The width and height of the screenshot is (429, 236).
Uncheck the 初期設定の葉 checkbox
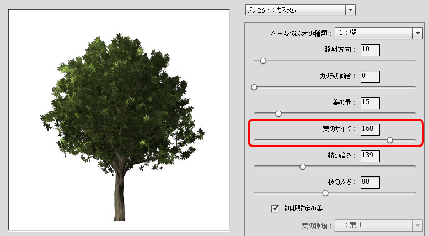click(275, 208)
